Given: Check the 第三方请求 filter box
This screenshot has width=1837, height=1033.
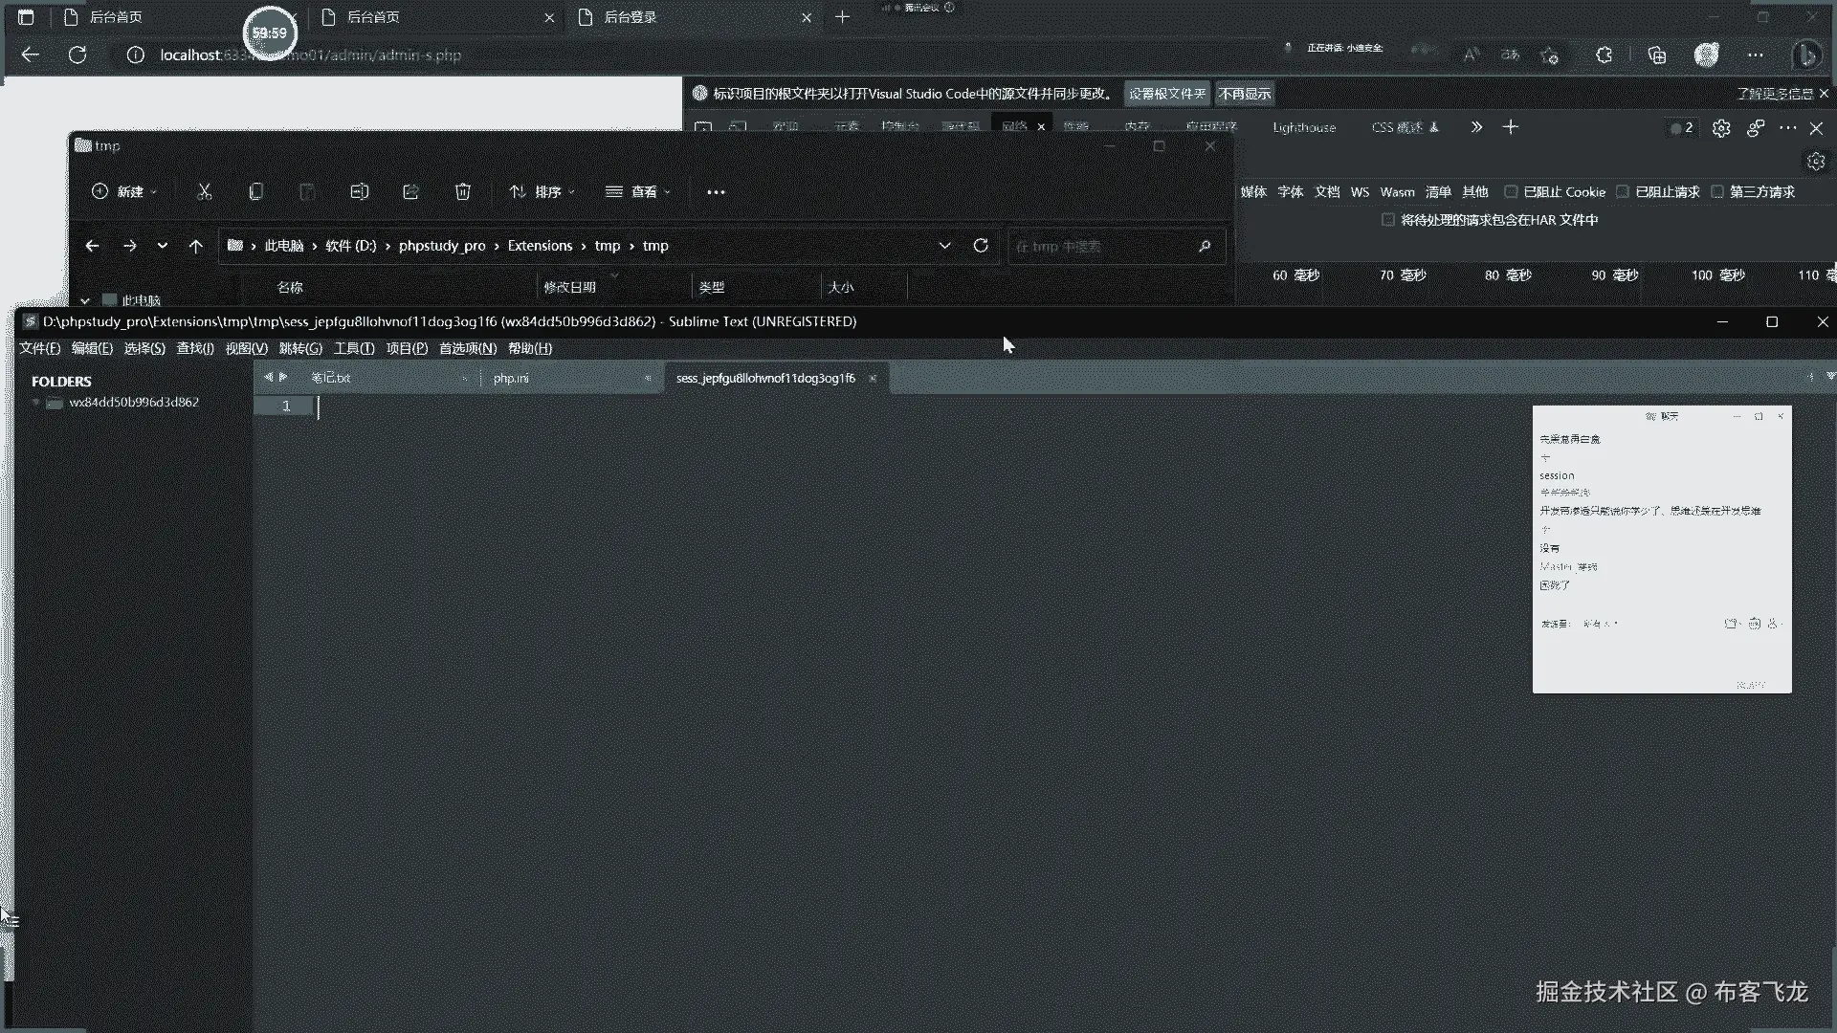Looking at the screenshot, I should 1717,192.
